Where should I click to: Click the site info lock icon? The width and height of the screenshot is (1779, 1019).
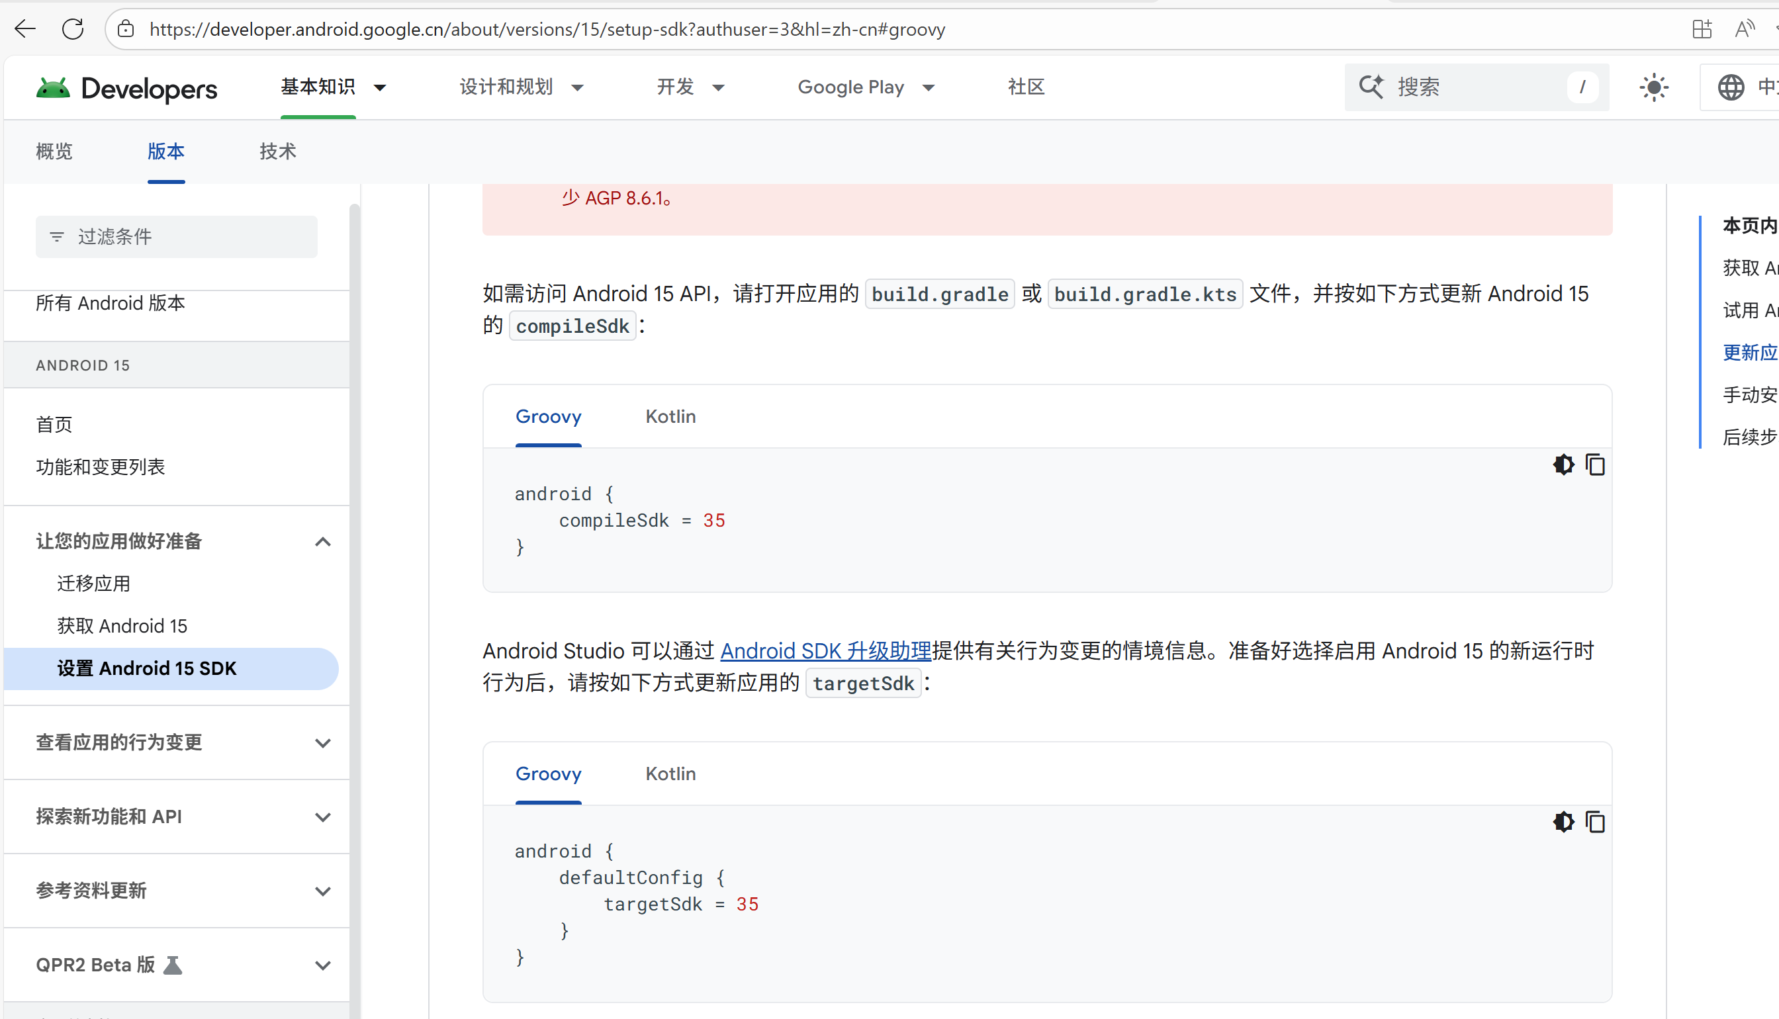(x=126, y=28)
